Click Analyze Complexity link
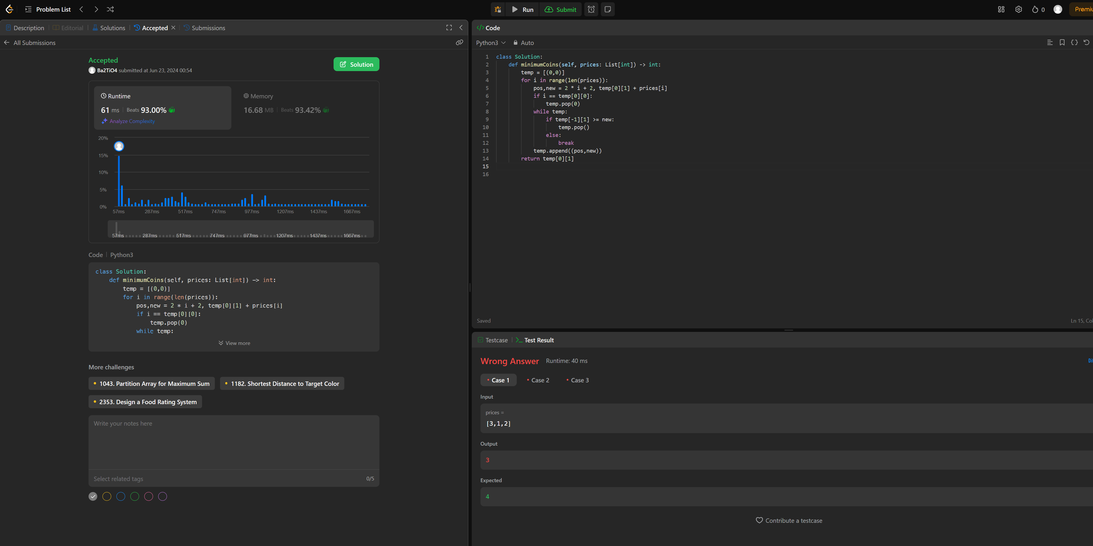1093x546 pixels. tap(128, 121)
